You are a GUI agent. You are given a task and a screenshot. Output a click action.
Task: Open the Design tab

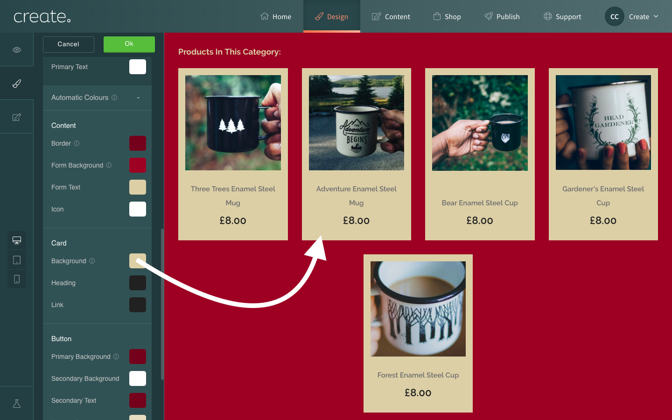331,16
